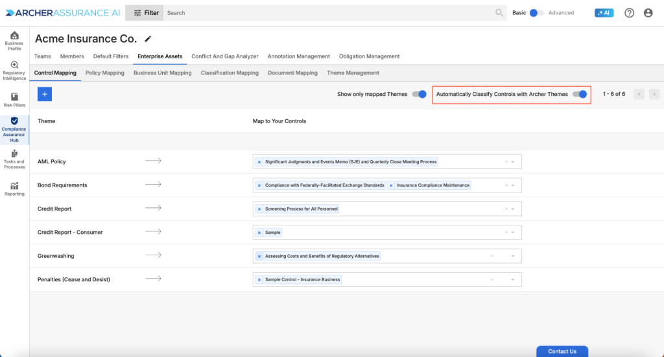Select the Advanced mode label
The image size is (664, 357).
click(x=561, y=13)
